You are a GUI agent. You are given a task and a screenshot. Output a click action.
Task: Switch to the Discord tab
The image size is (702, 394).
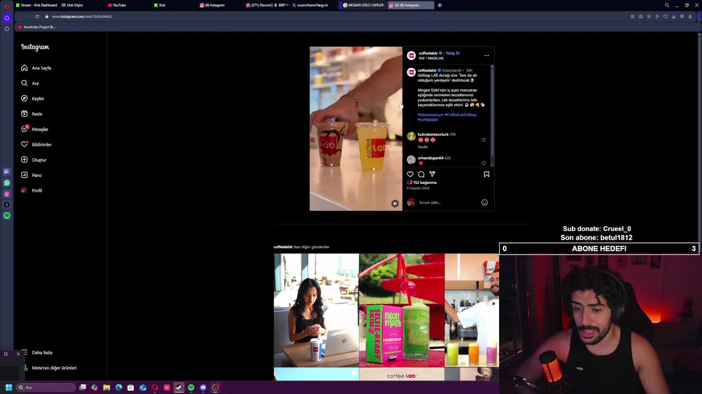(x=267, y=5)
